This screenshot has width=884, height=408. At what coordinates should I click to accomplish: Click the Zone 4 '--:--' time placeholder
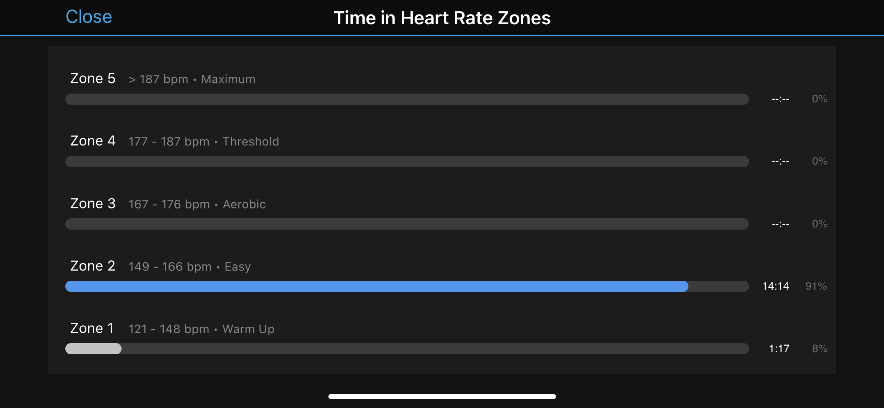780,161
